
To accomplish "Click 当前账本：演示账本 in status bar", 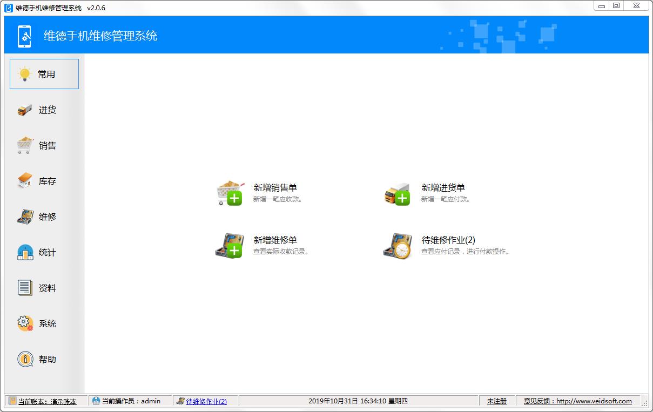I will 48,401.
